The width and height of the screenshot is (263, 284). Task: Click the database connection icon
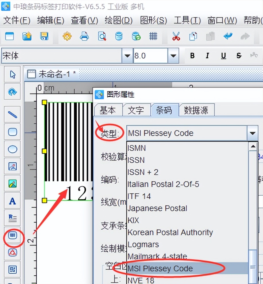(119, 36)
